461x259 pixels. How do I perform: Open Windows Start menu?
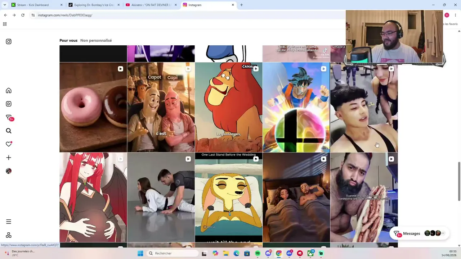pyautogui.click(x=140, y=253)
